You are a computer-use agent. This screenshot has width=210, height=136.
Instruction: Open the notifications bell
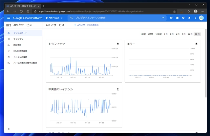189,18
